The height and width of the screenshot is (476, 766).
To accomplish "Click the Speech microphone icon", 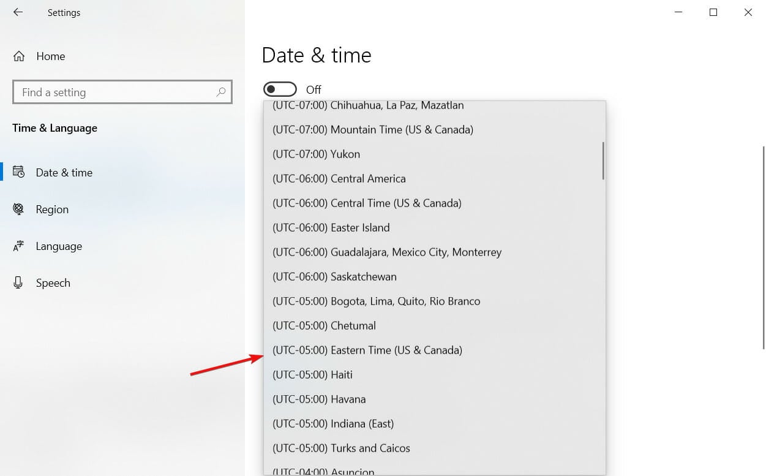I will [x=18, y=282].
